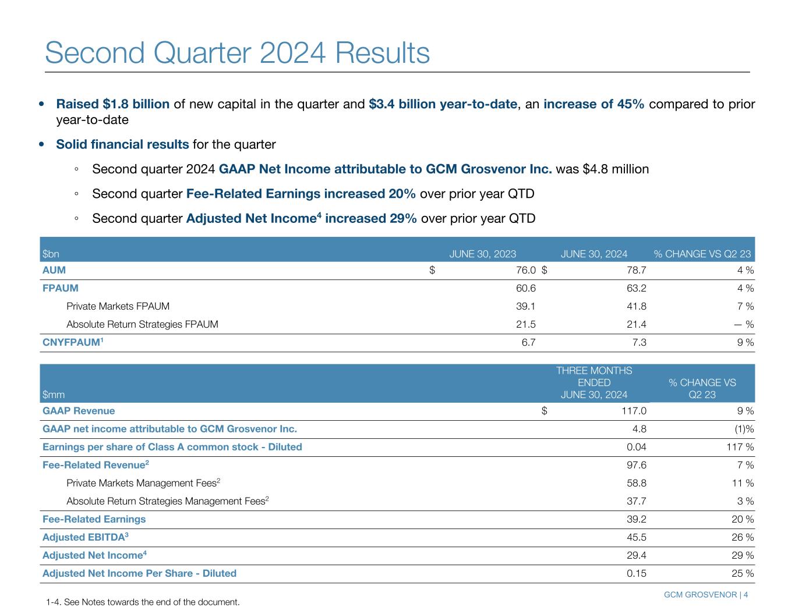
Task: Select the Raised $1.8 billion bold text
Action: point(112,104)
